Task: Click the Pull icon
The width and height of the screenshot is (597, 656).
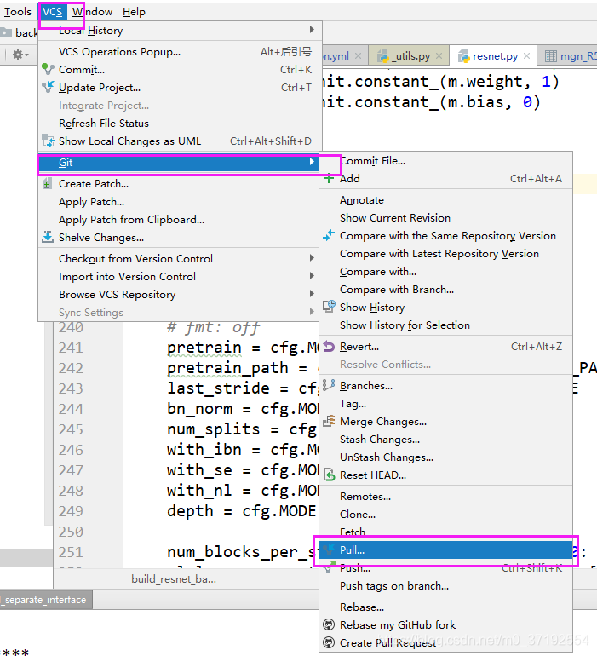Action: [329, 550]
